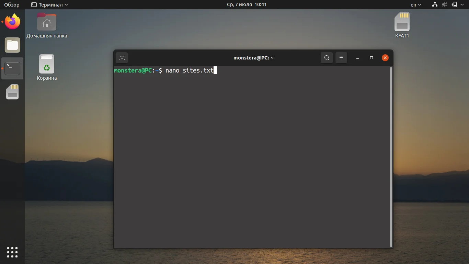This screenshot has height=264, width=469.
Task: Open the terminal hamburger menu
Action: [341, 58]
